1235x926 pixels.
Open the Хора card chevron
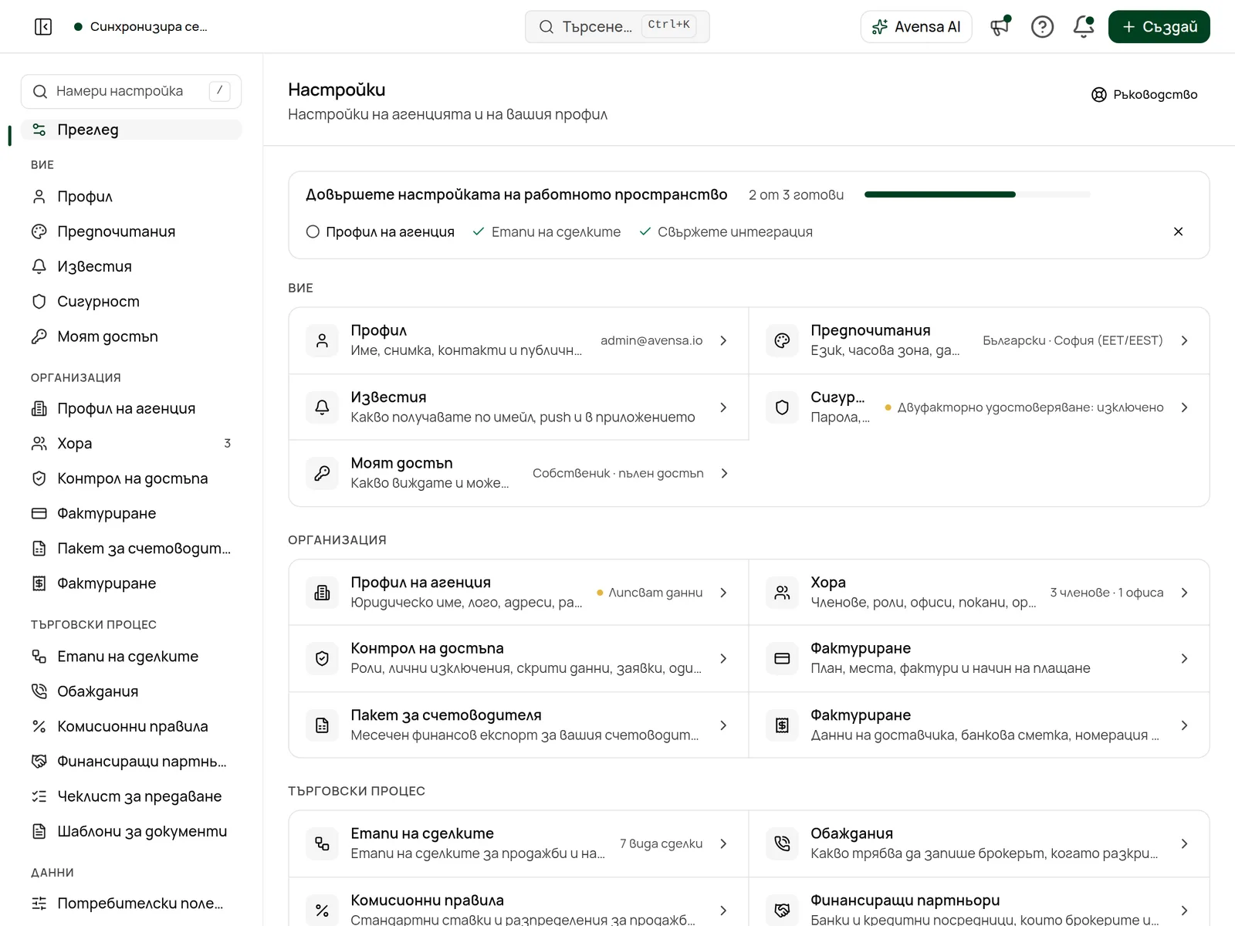[x=1184, y=593]
